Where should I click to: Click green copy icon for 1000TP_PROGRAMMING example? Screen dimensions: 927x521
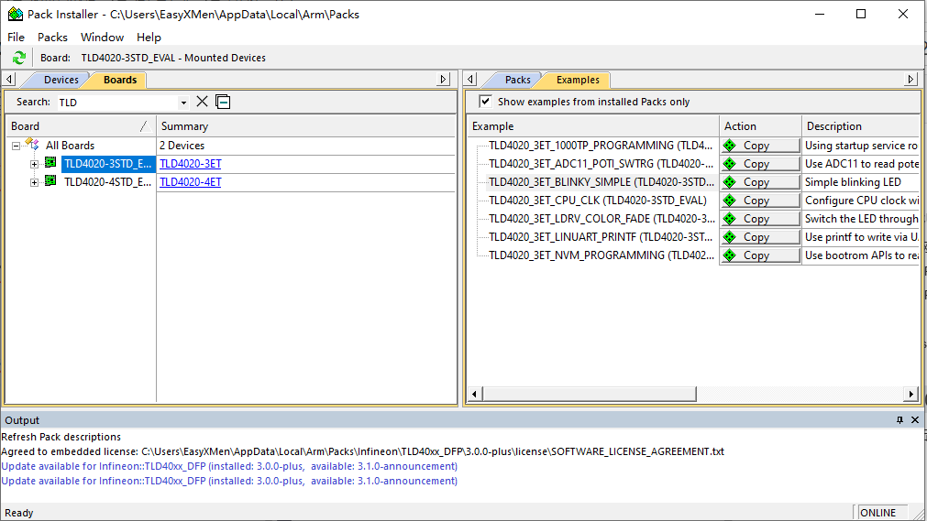point(730,146)
